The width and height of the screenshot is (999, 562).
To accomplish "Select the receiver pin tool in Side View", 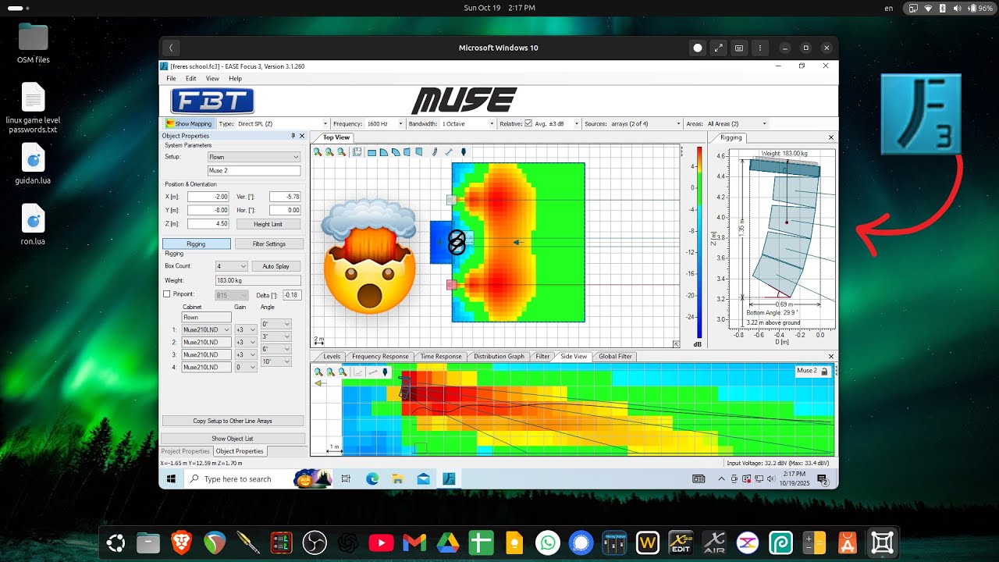I will (385, 372).
